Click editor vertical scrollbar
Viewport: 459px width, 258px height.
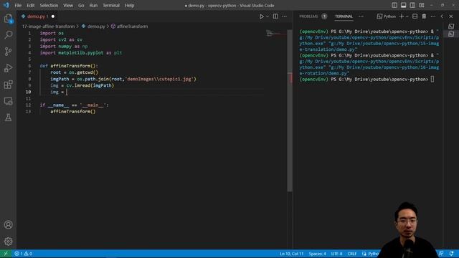290,110
